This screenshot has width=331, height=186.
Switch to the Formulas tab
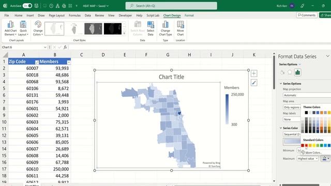coord(74,16)
